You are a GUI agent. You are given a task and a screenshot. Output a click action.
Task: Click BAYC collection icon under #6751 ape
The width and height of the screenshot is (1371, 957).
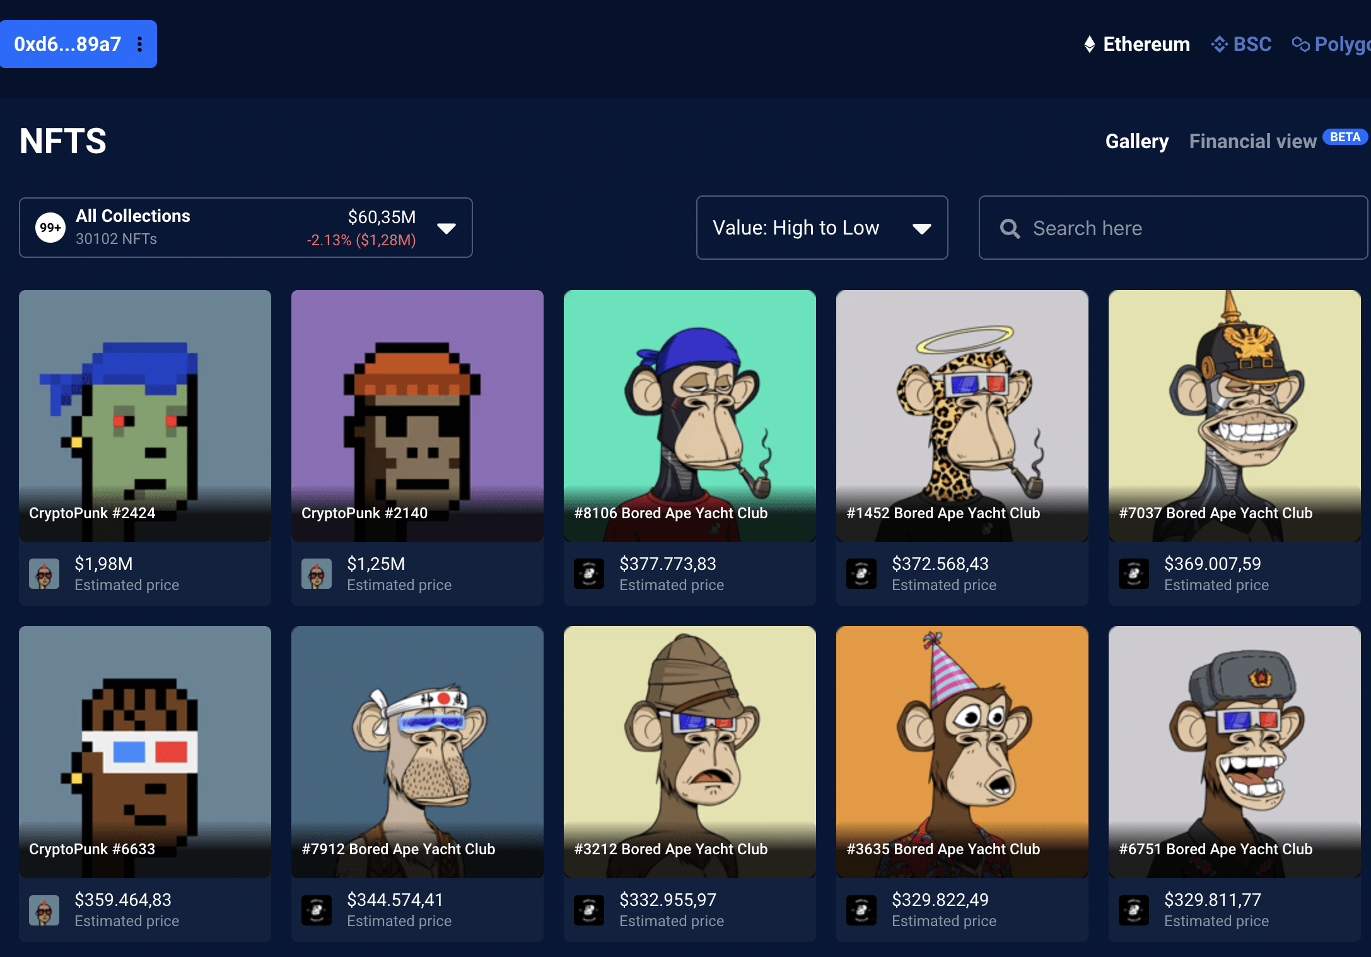click(1134, 910)
